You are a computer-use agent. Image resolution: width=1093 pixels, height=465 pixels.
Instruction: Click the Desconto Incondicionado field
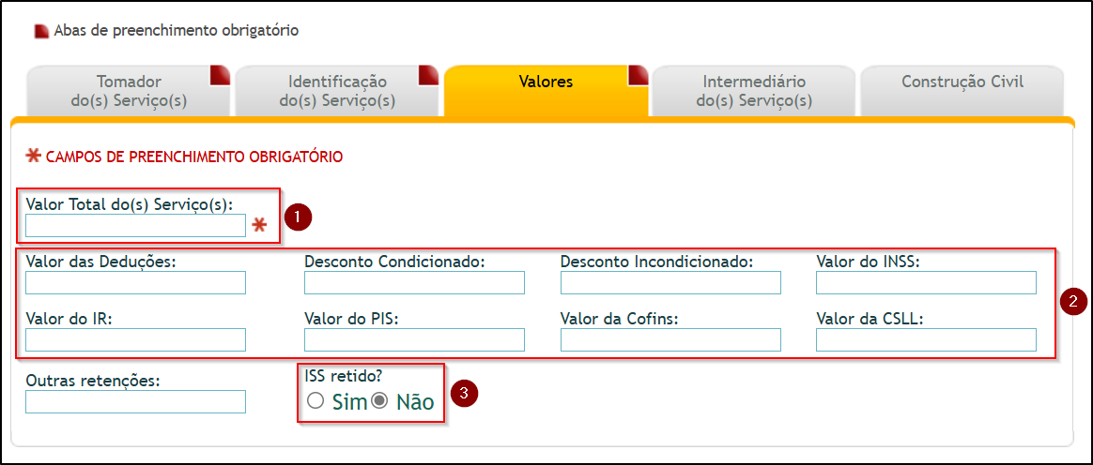point(670,282)
